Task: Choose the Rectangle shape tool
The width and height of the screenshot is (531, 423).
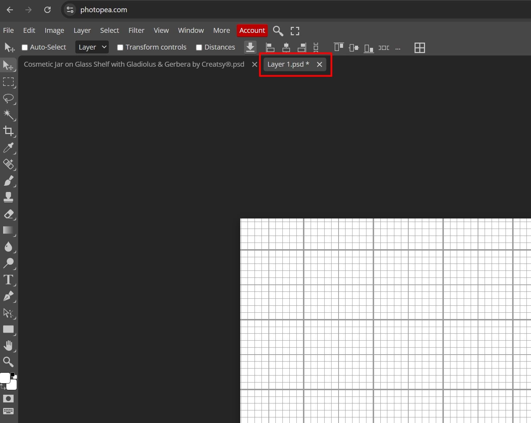Action: 8,329
